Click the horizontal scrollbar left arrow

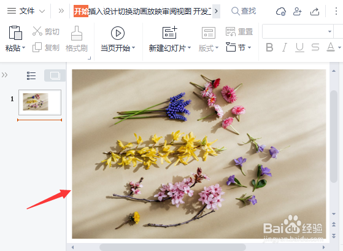point(73,247)
